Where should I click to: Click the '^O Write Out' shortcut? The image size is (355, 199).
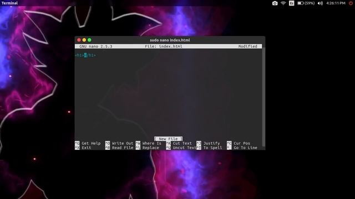point(119,143)
